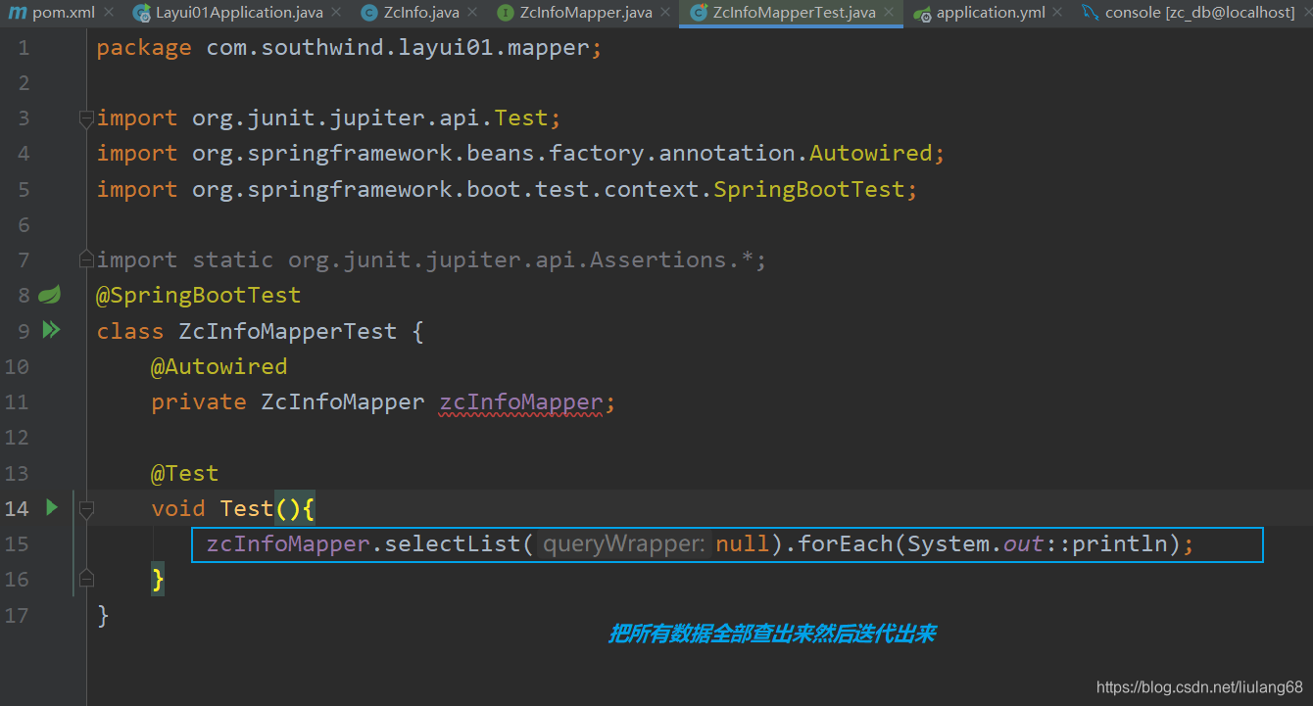Click line number 1 in the gutter
The height and width of the screenshot is (706, 1313).
pyautogui.click(x=24, y=48)
